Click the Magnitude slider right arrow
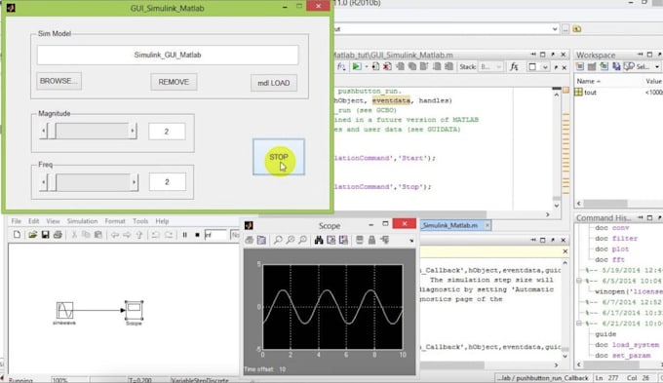 (133, 131)
